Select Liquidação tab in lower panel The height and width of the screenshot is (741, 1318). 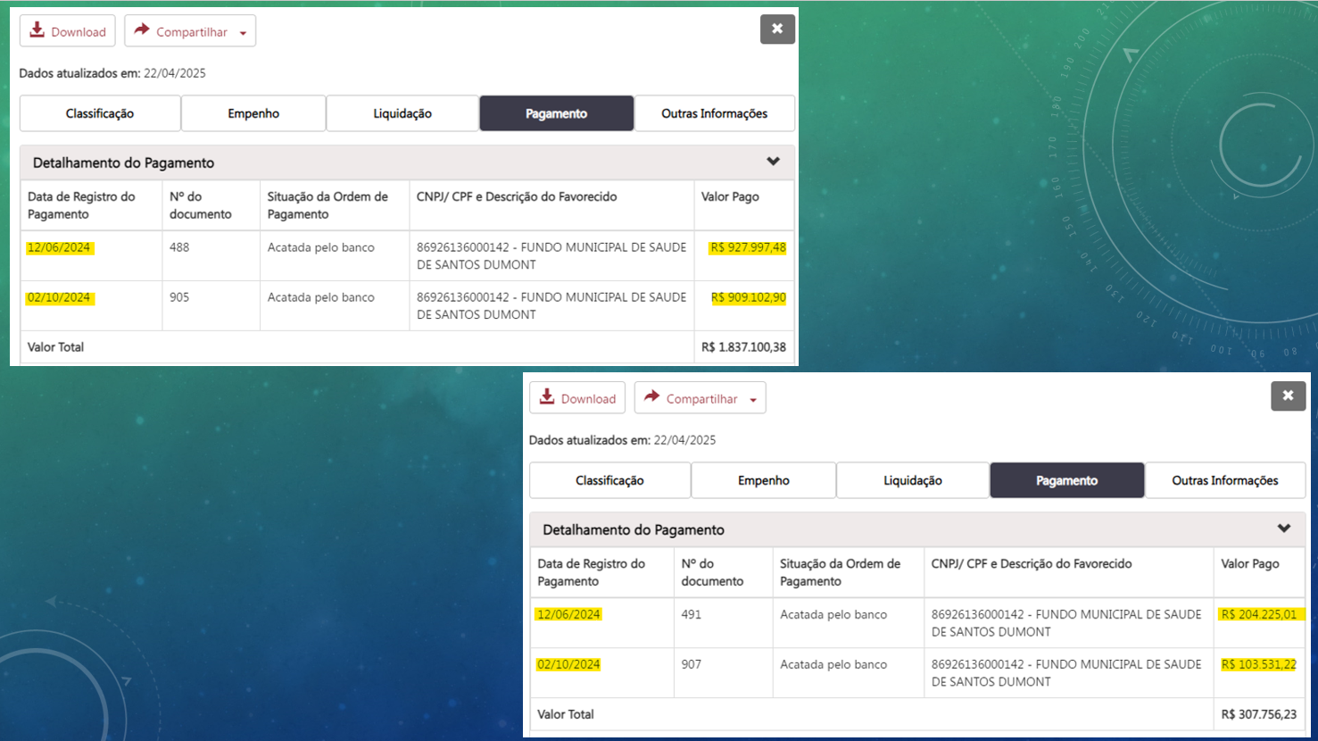pyautogui.click(x=913, y=480)
